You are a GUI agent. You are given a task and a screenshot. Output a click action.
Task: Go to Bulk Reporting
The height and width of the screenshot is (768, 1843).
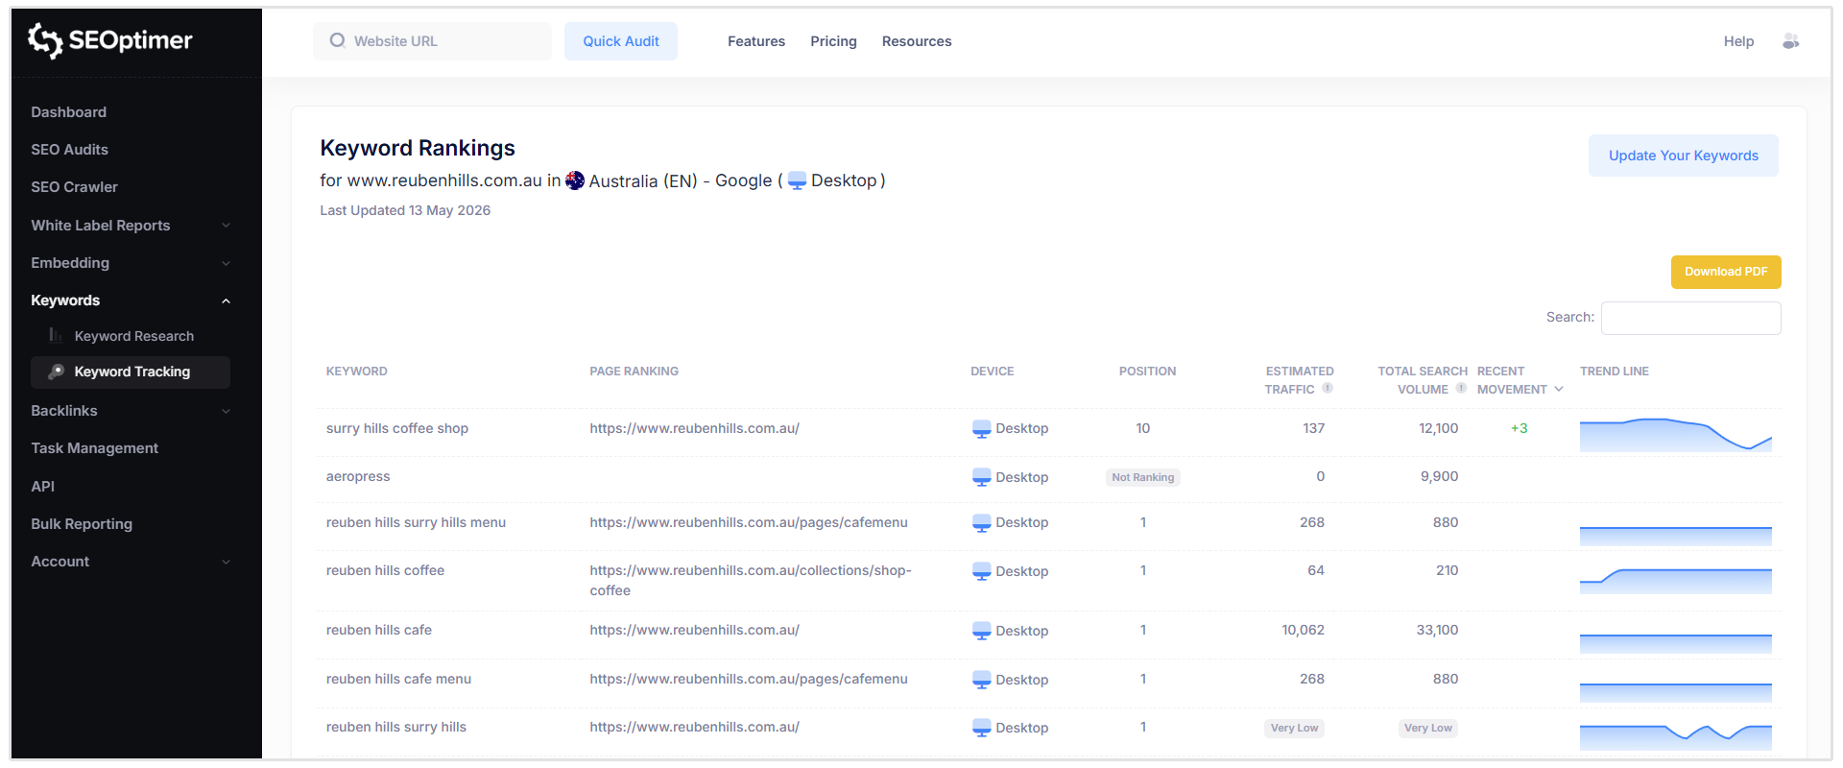[82, 524]
